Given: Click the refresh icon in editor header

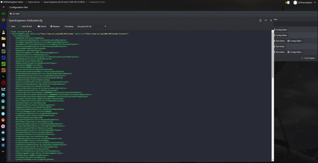Looking at the screenshot, I should coord(260,20).
